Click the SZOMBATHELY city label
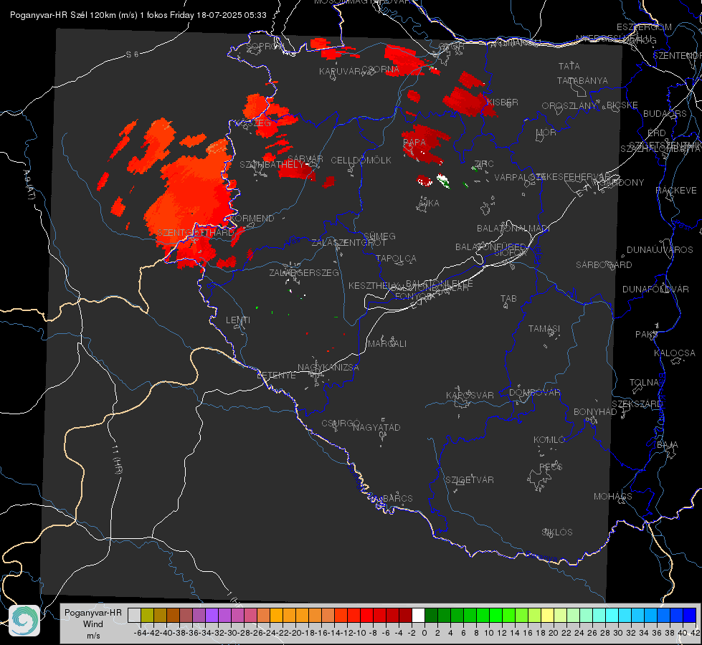 click(x=271, y=165)
